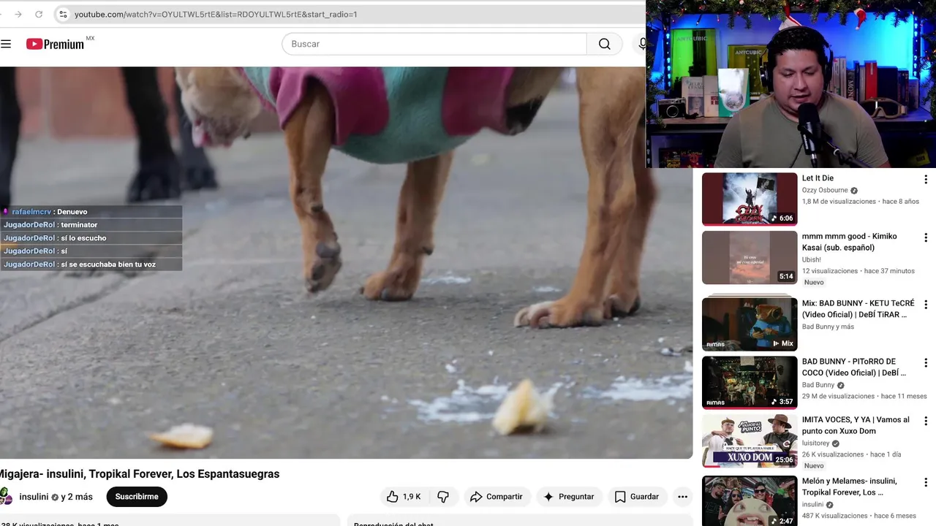Screen dimensions: 936x526
Task: Click the Melón y Melames video title
Action: tap(850, 487)
